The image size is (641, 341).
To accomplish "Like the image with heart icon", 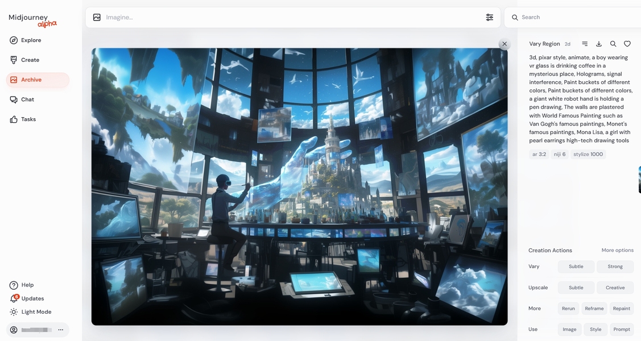I will [627, 44].
